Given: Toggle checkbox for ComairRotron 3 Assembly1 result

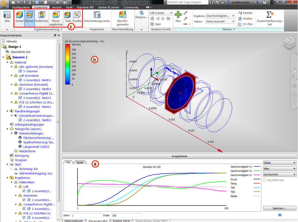Looking at the screenshot, I should [24, 209].
